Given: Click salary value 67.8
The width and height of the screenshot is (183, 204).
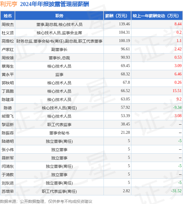Looking at the screenshot, I should (126, 82).
